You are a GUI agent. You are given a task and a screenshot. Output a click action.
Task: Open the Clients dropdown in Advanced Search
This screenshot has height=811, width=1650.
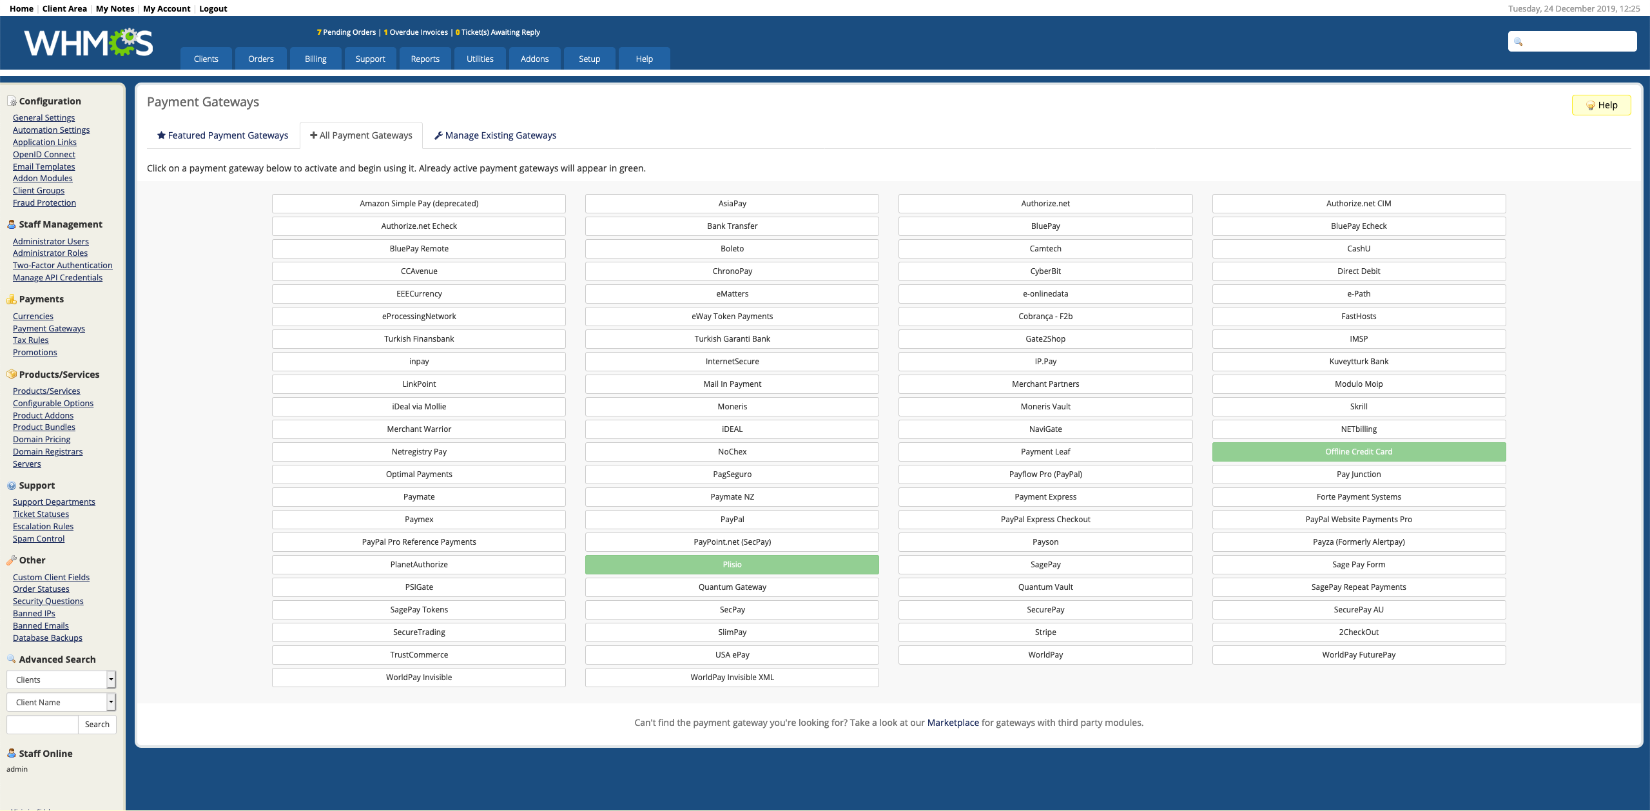tap(61, 679)
